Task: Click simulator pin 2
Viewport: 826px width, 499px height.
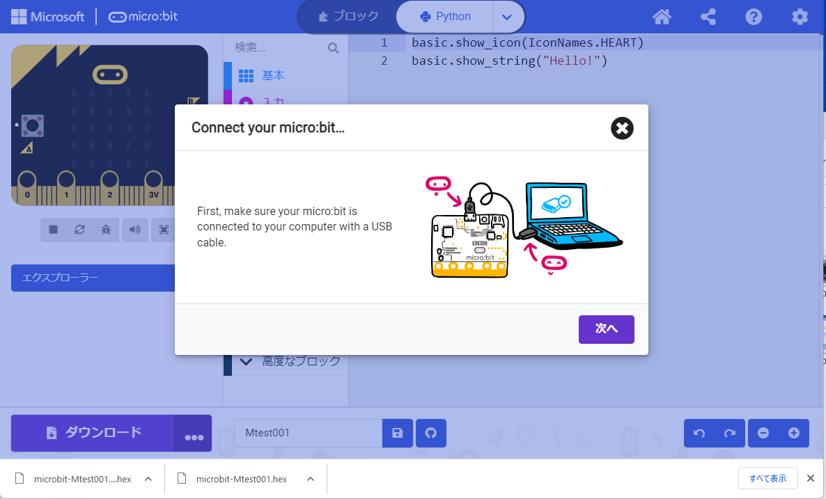Action: click(109, 187)
